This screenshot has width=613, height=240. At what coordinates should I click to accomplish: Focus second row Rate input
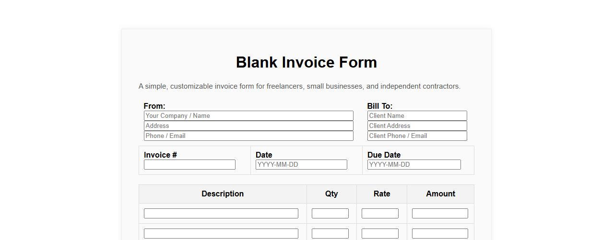point(380,233)
